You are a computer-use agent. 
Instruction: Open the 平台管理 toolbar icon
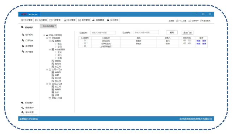pyautogui.click(x=22, y=20)
